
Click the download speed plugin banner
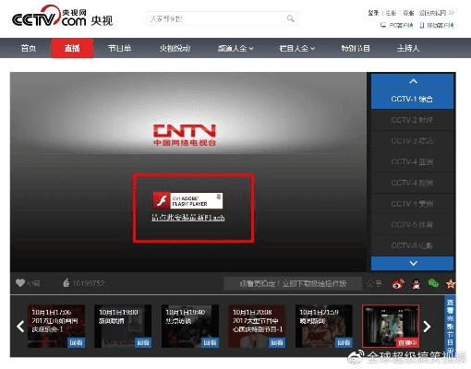pyautogui.click(x=293, y=283)
